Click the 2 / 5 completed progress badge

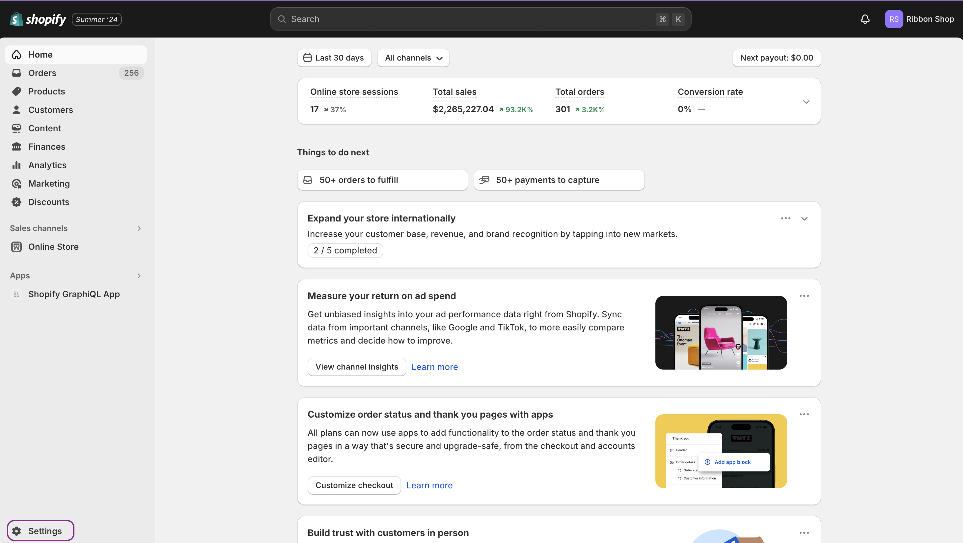345,250
